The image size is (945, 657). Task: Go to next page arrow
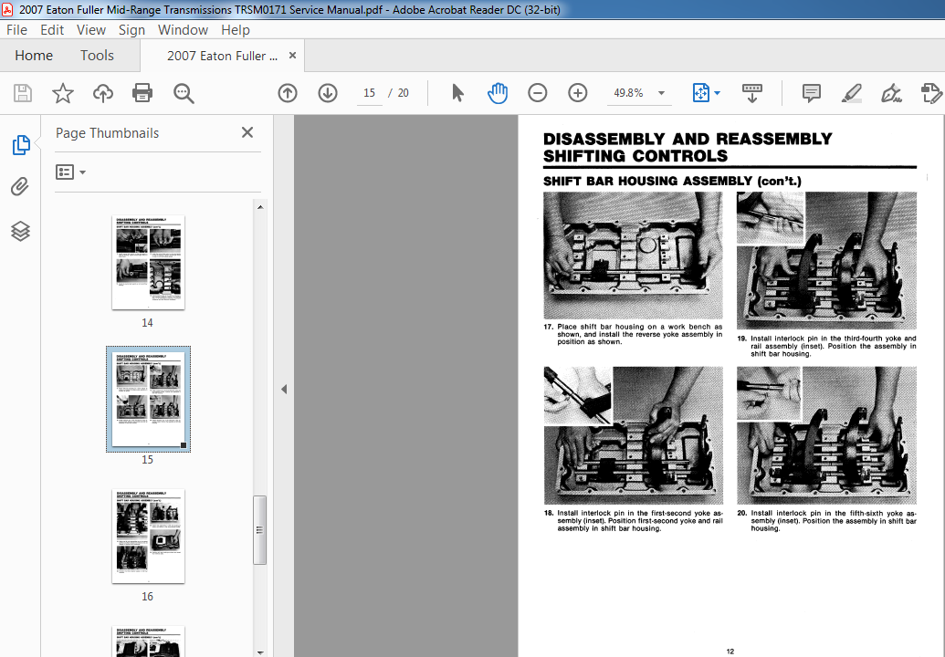[328, 93]
